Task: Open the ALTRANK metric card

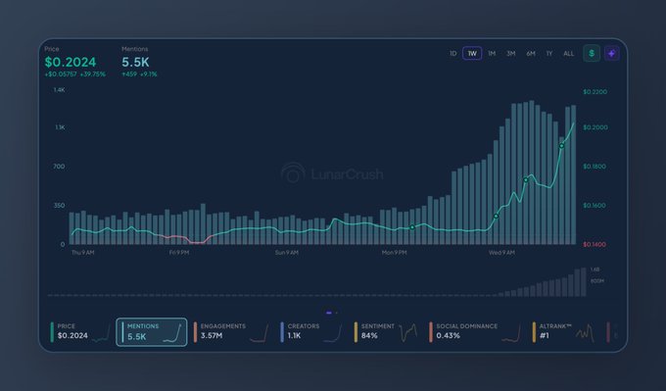Action: pos(563,332)
